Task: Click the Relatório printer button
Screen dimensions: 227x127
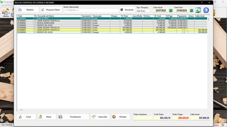Action: [28, 10]
